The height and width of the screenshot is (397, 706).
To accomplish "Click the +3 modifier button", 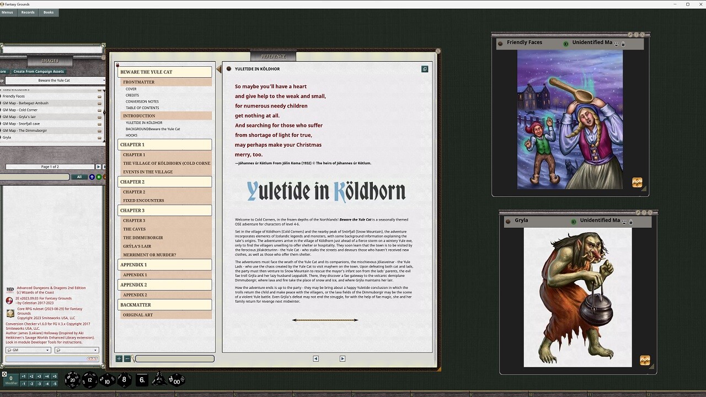I will (x=39, y=377).
